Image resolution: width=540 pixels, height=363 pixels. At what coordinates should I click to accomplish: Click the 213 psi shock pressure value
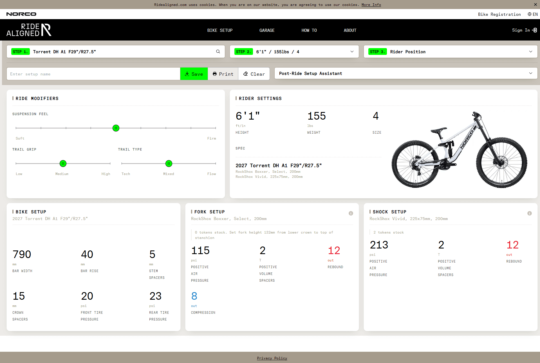click(379, 245)
